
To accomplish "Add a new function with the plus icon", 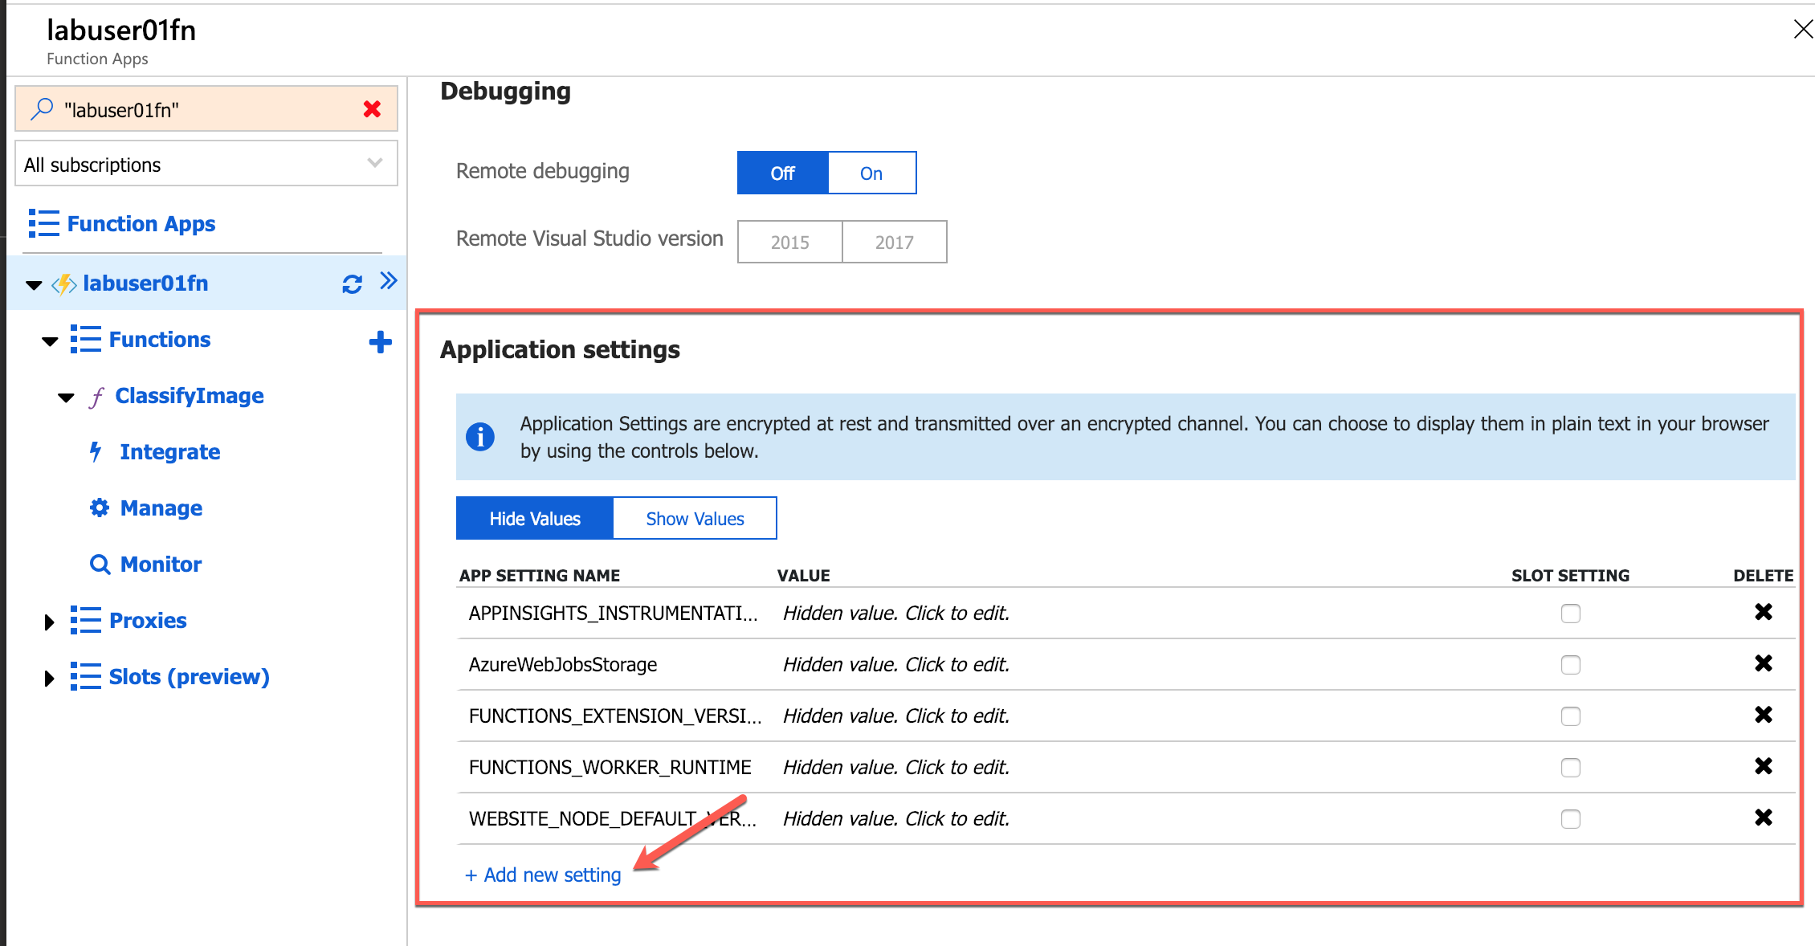I will [381, 342].
